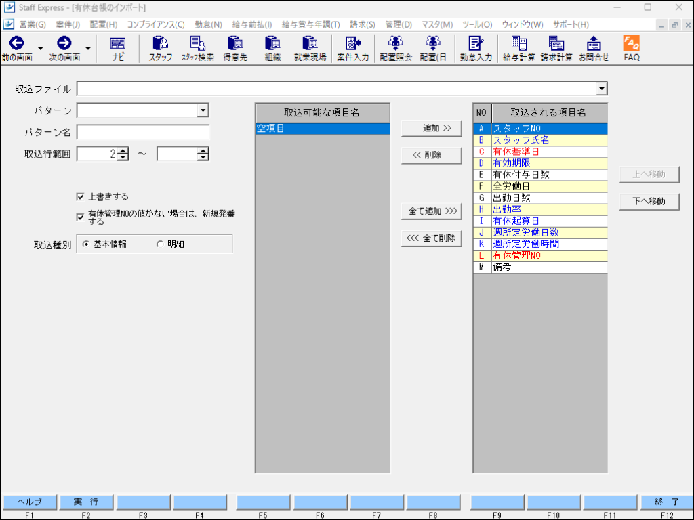The width and height of the screenshot is (694, 520).
Task: Open the 就業現場 workplace icon
Action: coord(310,43)
